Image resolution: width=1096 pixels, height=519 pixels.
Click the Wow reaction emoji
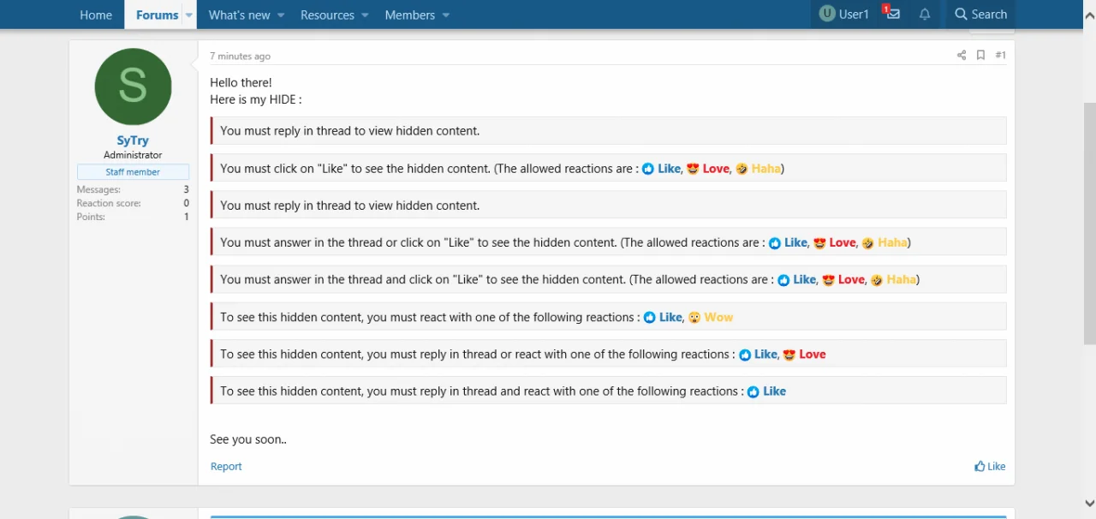click(694, 317)
